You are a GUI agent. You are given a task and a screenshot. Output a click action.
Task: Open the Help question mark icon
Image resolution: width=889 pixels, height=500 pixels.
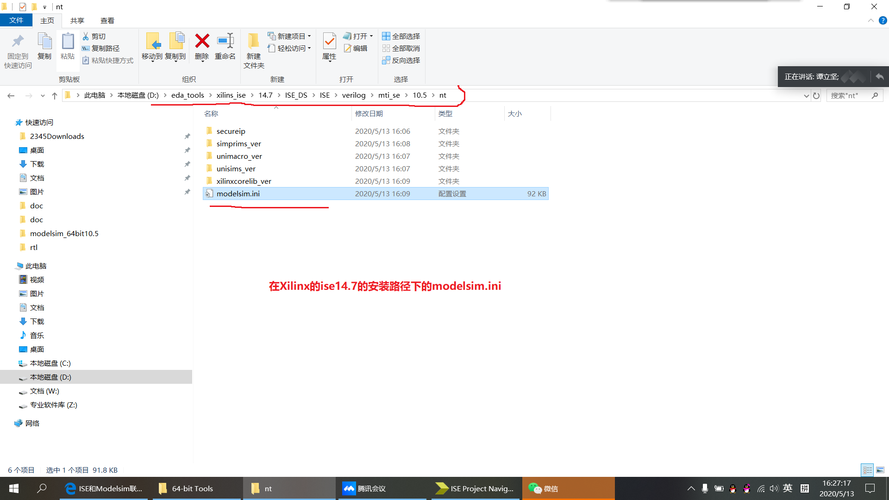click(x=883, y=20)
